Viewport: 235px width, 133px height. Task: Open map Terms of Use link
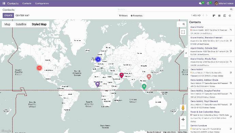pyautogui.click(x=182, y=132)
